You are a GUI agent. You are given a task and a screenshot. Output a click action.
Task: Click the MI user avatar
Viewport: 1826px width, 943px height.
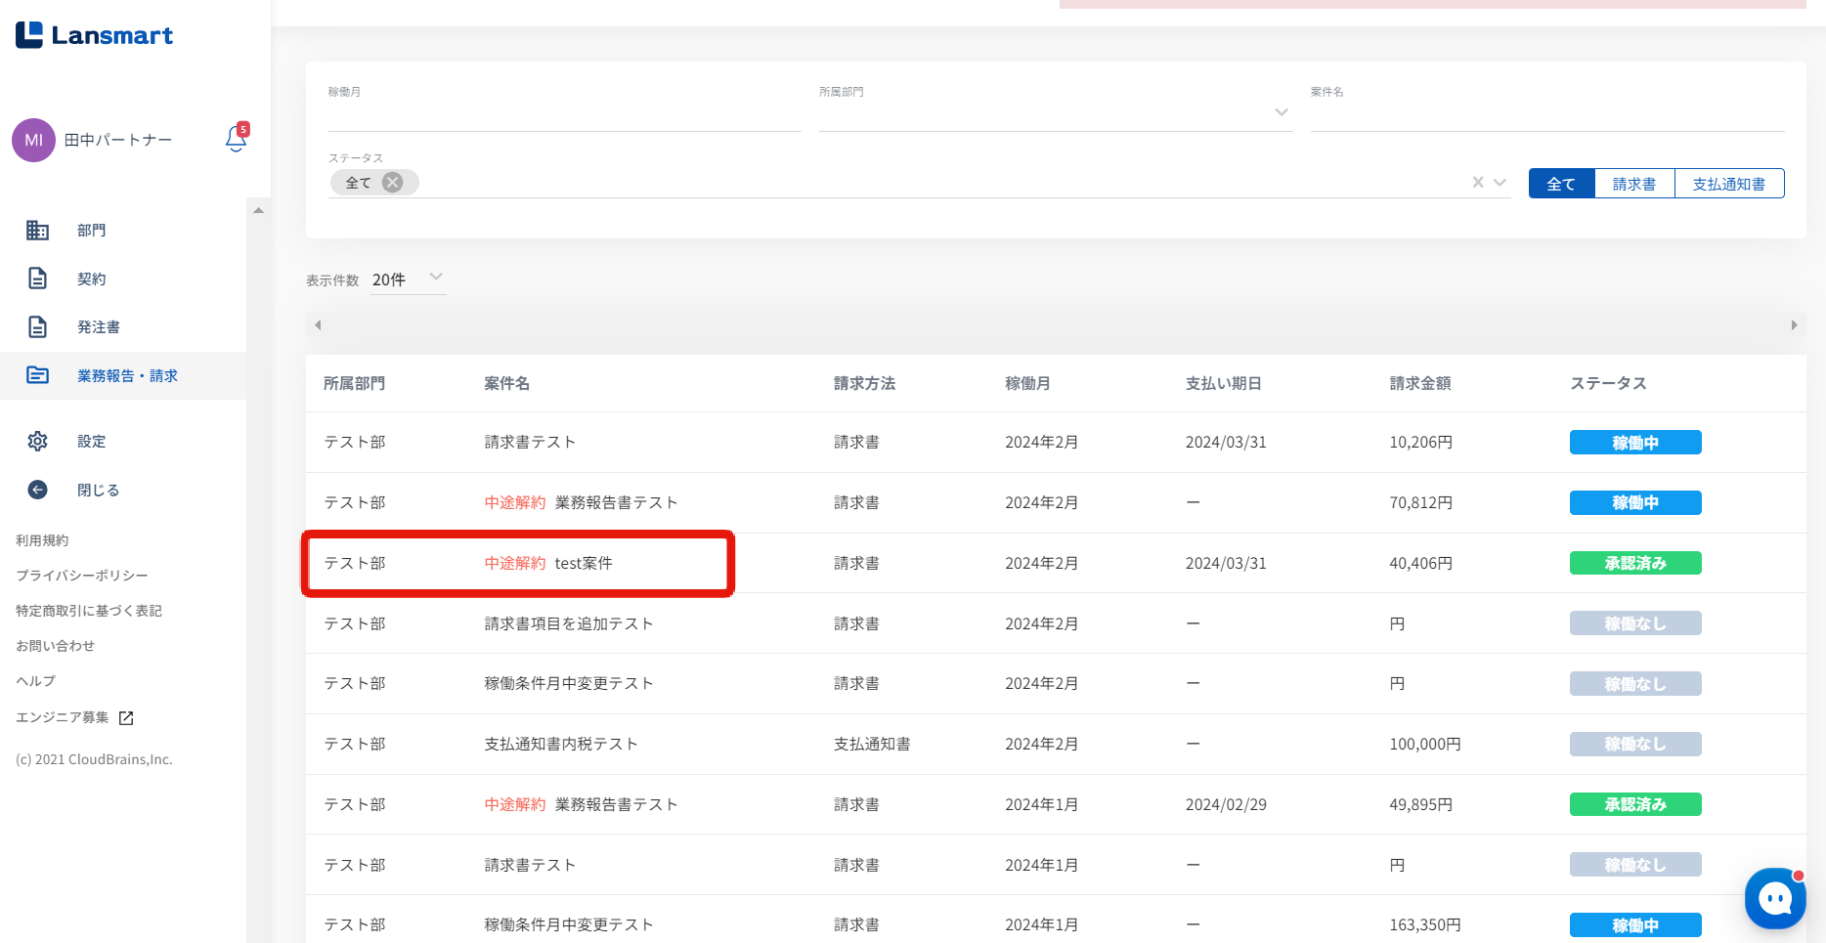[33, 140]
